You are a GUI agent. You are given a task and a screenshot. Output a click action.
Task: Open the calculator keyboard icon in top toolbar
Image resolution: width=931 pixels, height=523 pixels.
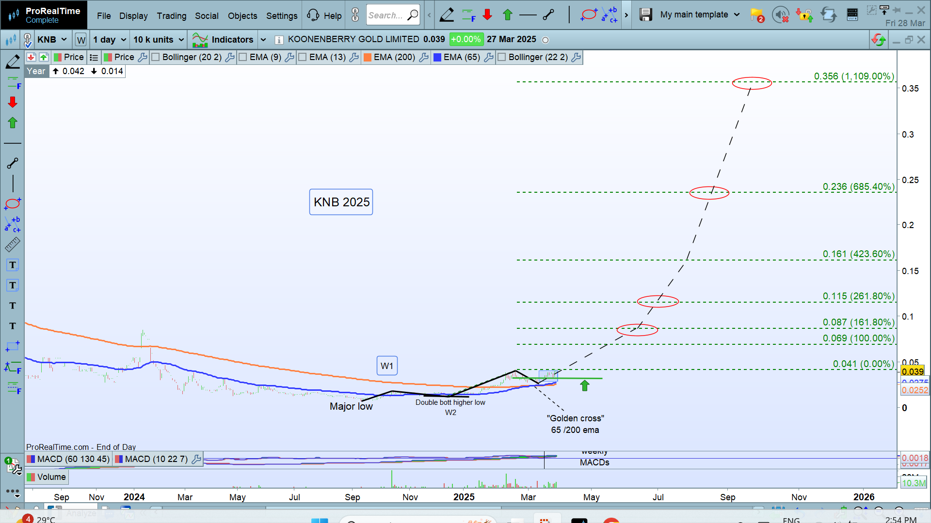tap(852, 15)
